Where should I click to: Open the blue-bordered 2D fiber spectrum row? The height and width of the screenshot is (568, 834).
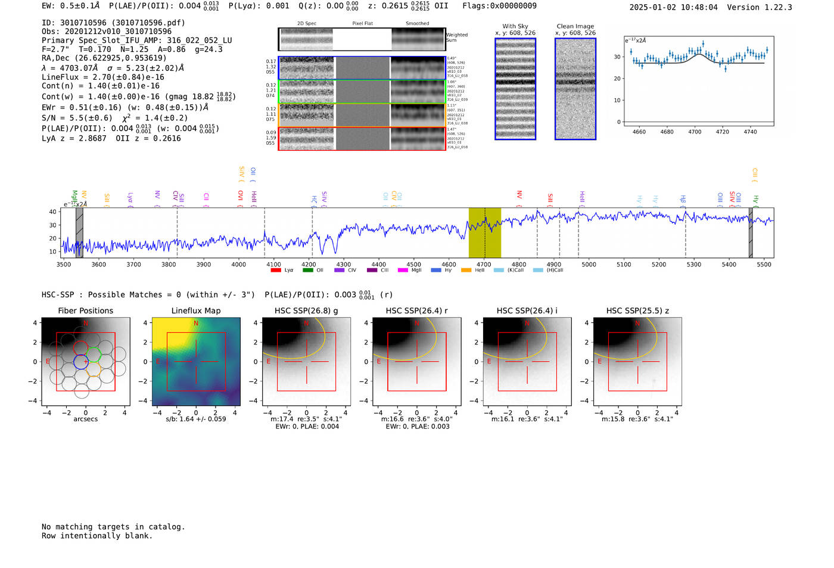coord(362,68)
